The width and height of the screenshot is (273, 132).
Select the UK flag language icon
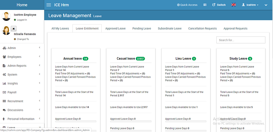point(234,5)
